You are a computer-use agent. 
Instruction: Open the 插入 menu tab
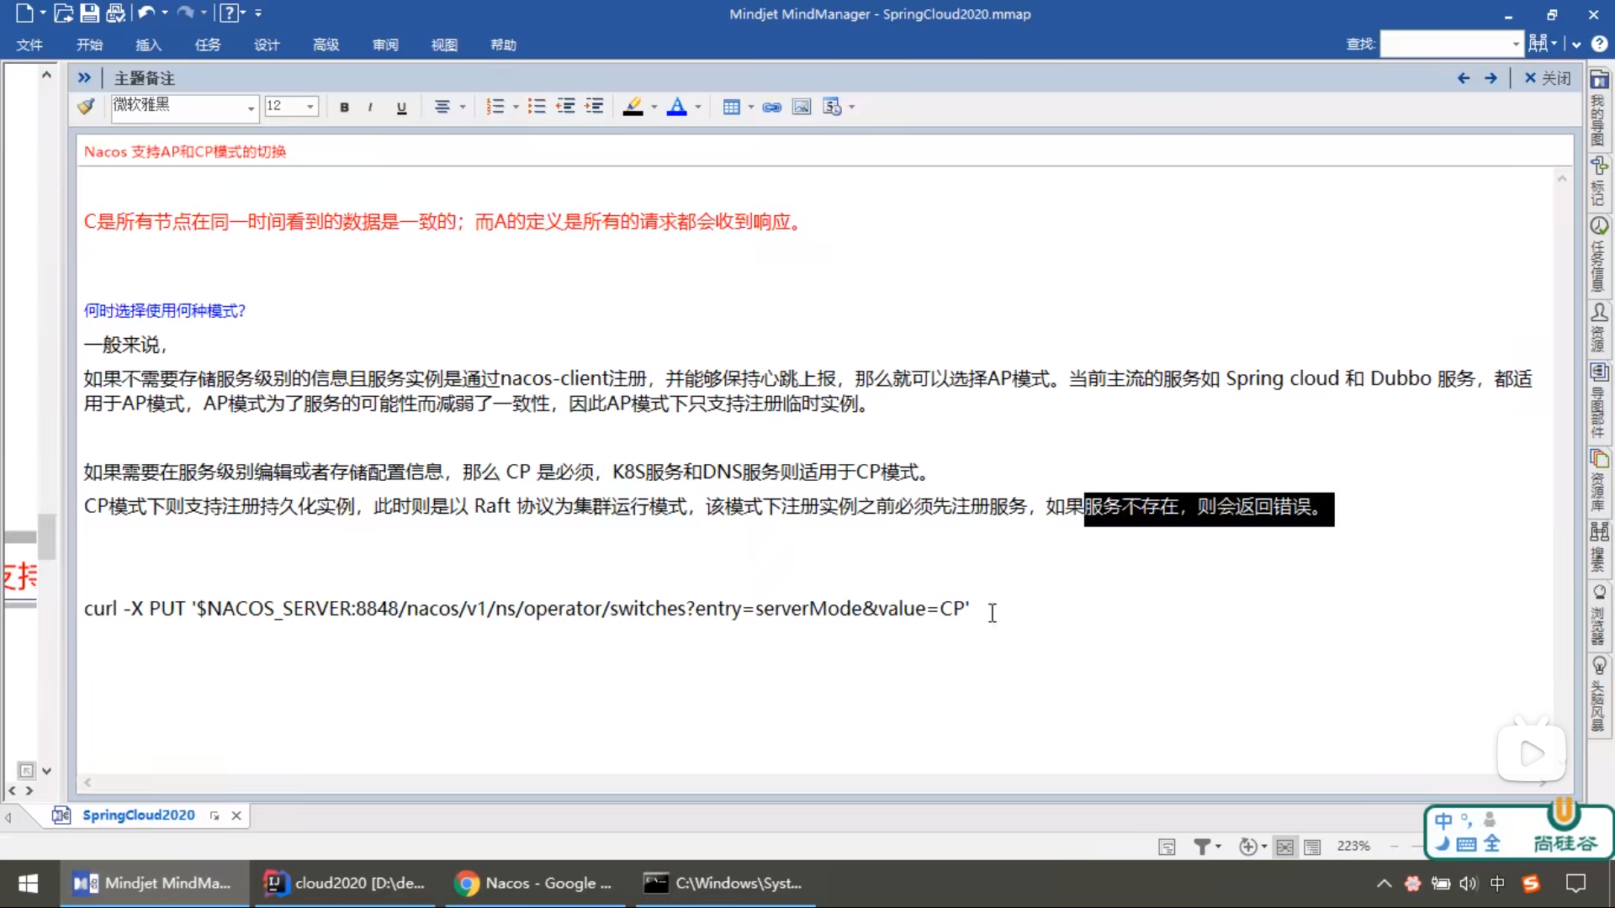tap(148, 45)
